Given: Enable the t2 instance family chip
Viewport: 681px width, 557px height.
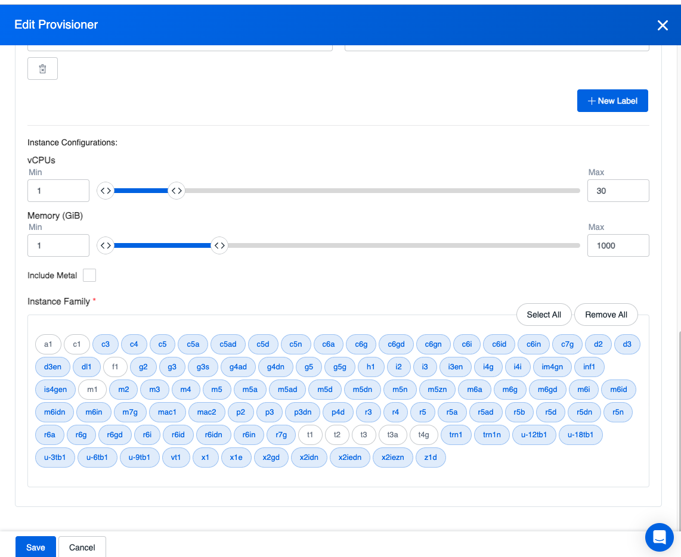Looking at the screenshot, I should click(337, 434).
